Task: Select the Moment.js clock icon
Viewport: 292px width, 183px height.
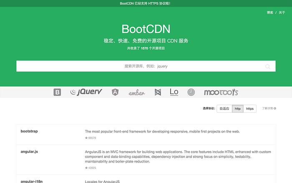Action: pyautogui.click(x=191, y=92)
